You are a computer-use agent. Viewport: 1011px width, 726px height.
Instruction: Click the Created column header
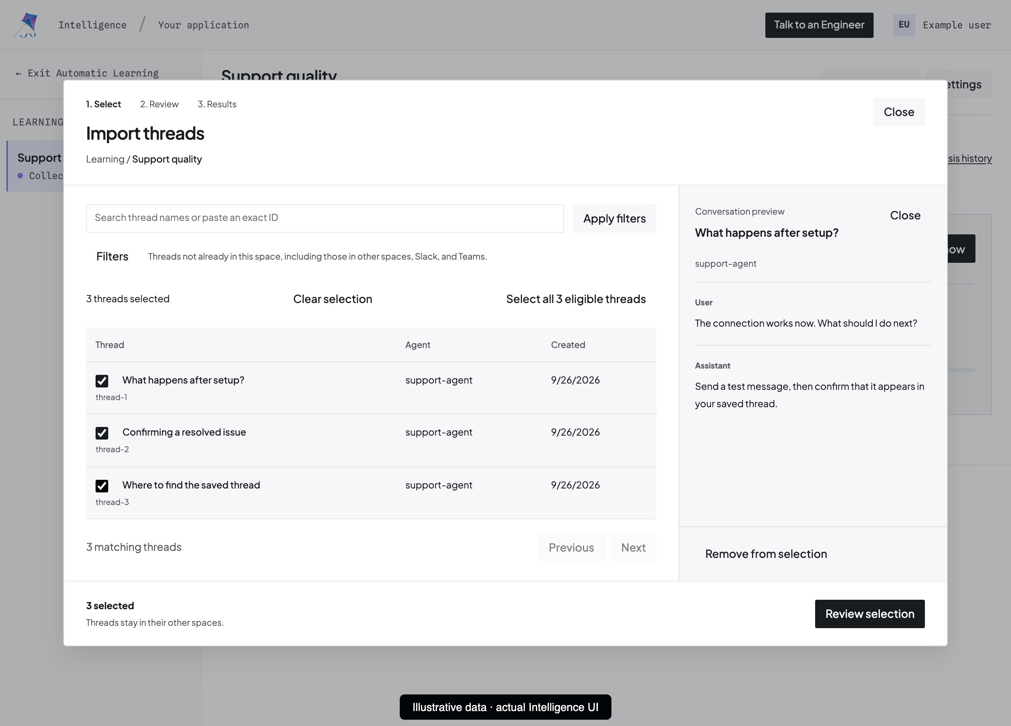click(568, 345)
